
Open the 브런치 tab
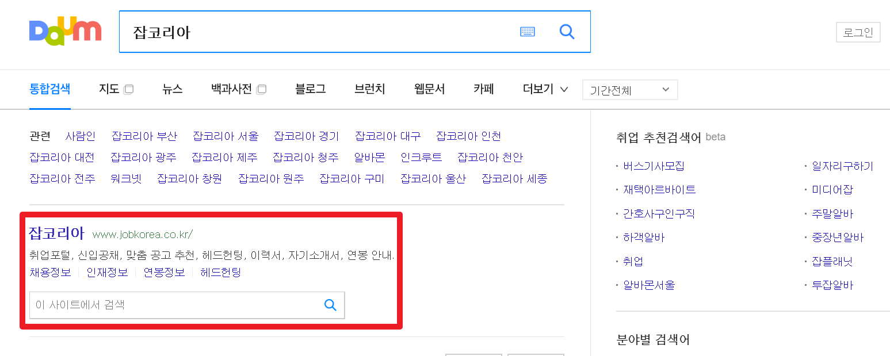point(370,89)
